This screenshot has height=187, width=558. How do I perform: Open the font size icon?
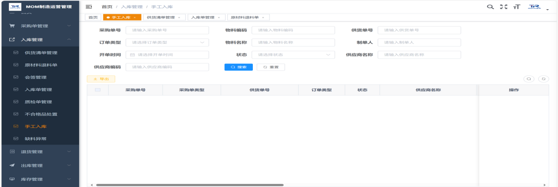coord(517,7)
